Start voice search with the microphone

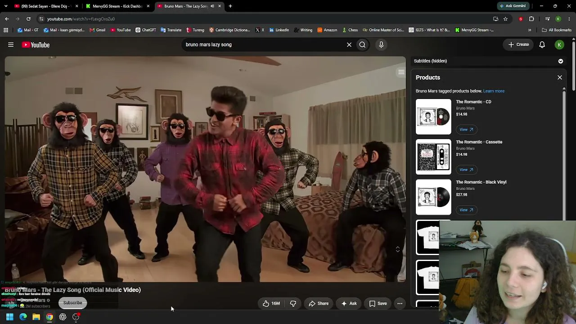[381, 45]
